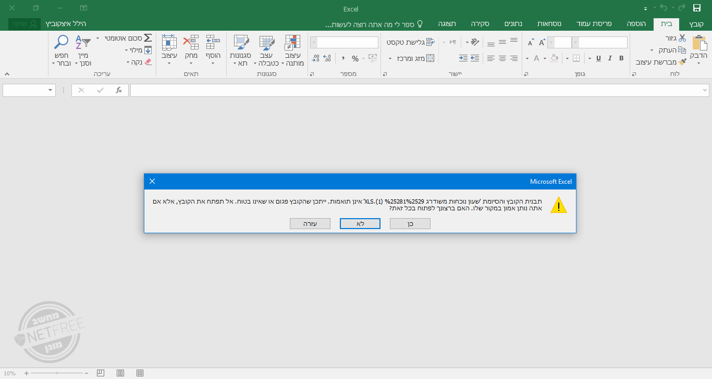The height and width of the screenshot is (379, 712).
Task: Expand the Merge and Center dropdown arrow
Action: click(389, 58)
